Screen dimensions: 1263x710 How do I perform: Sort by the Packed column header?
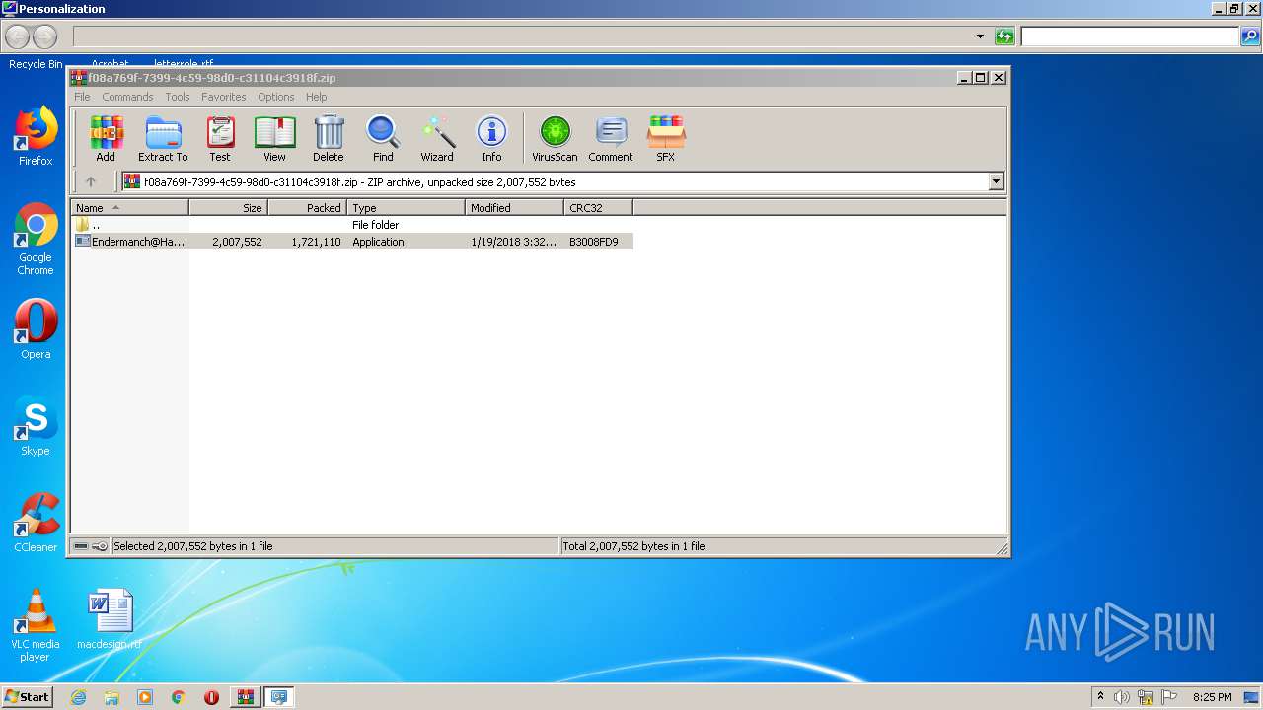point(308,207)
